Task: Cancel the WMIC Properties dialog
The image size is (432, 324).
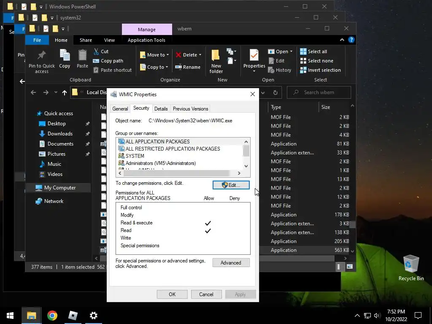Action: (206, 294)
